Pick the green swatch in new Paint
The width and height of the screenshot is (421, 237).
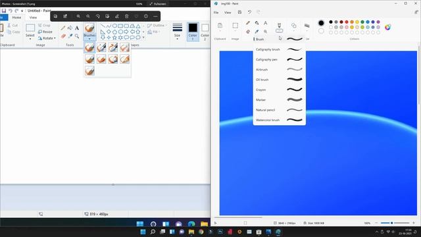click(x=362, y=22)
